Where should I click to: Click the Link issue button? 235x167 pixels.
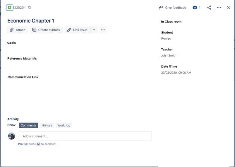pos(77,30)
